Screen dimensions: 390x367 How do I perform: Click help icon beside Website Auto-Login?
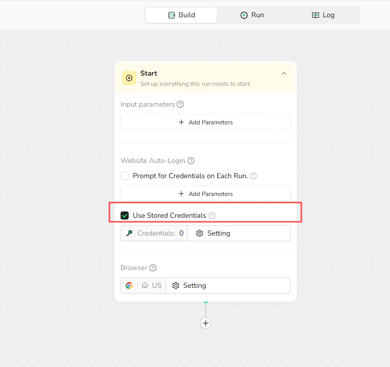click(191, 161)
